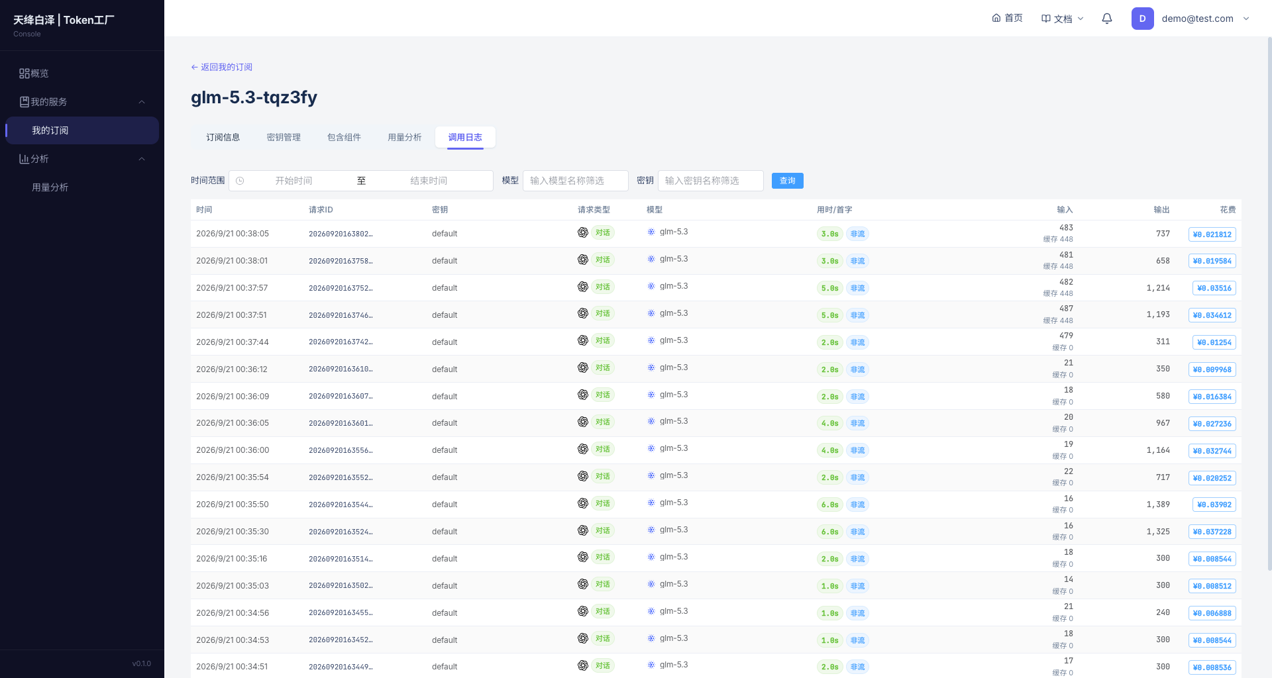Click the 结束时间 end time input

(429, 181)
